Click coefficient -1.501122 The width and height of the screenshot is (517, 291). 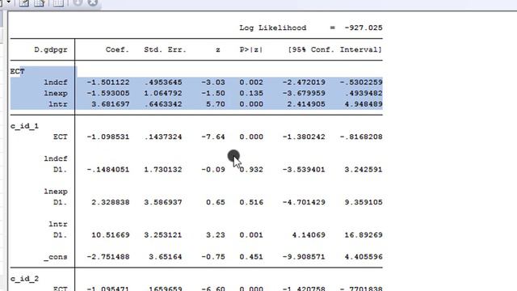pyautogui.click(x=107, y=82)
